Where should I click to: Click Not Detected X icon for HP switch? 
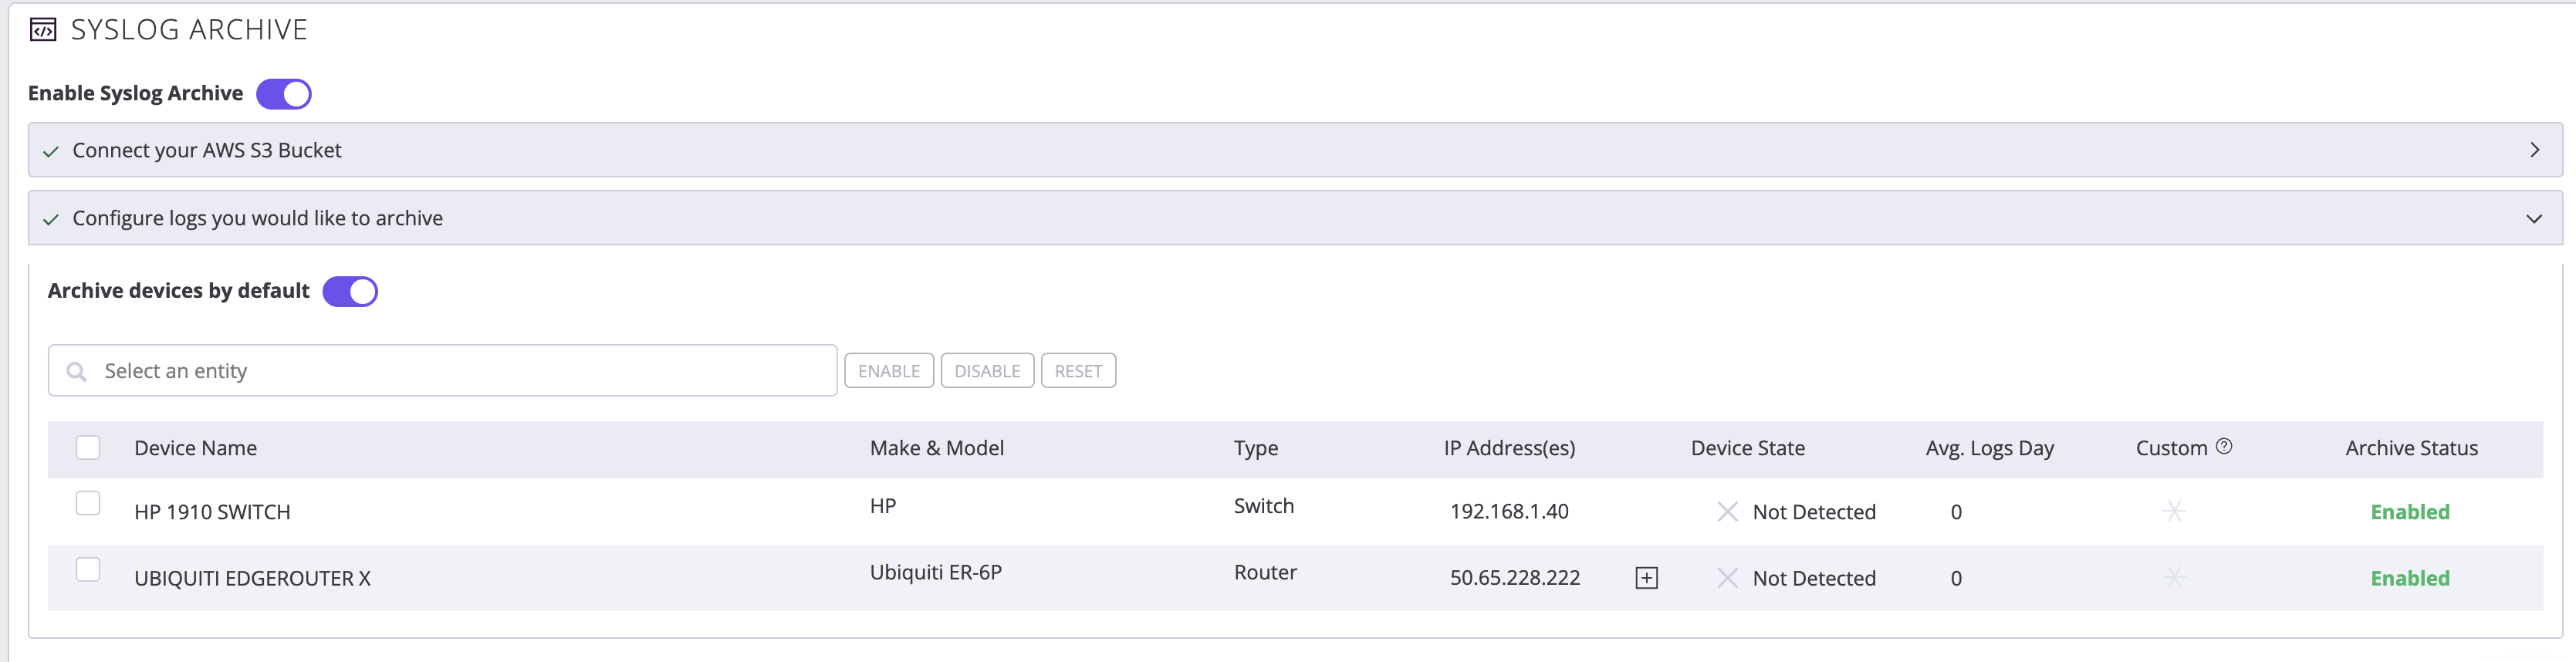[1727, 512]
